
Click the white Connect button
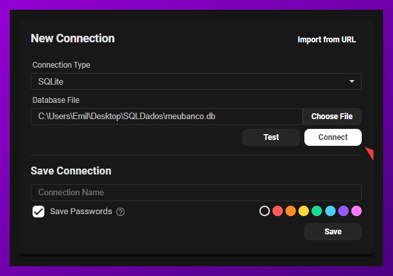tap(333, 137)
